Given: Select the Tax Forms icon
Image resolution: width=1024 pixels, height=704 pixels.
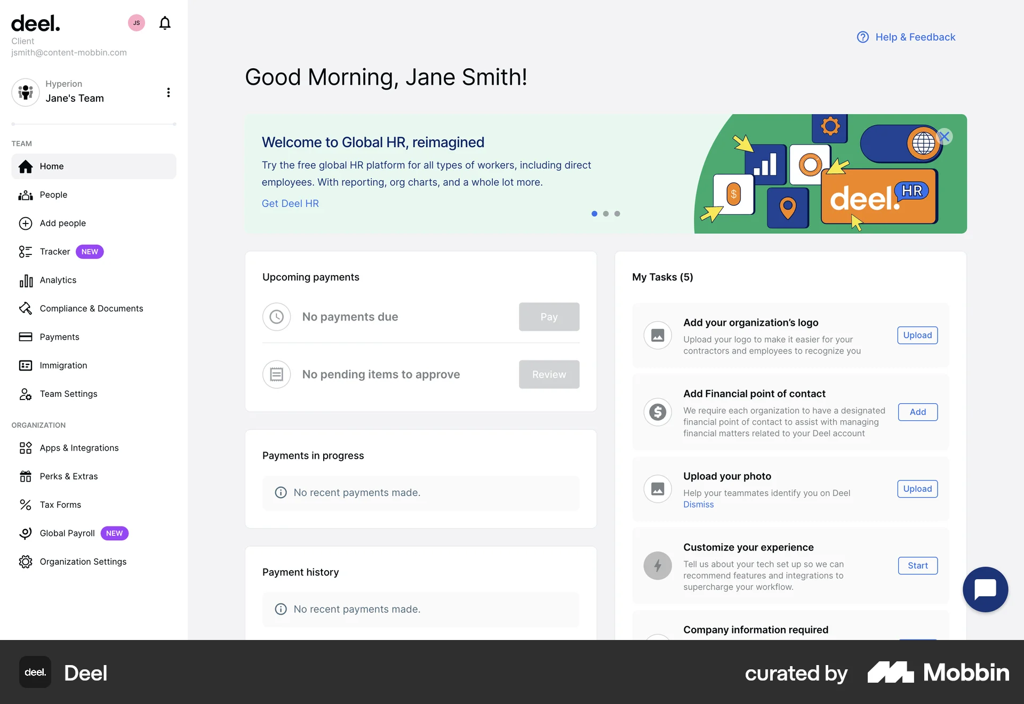Looking at the screenshot, I should [26, 505].
